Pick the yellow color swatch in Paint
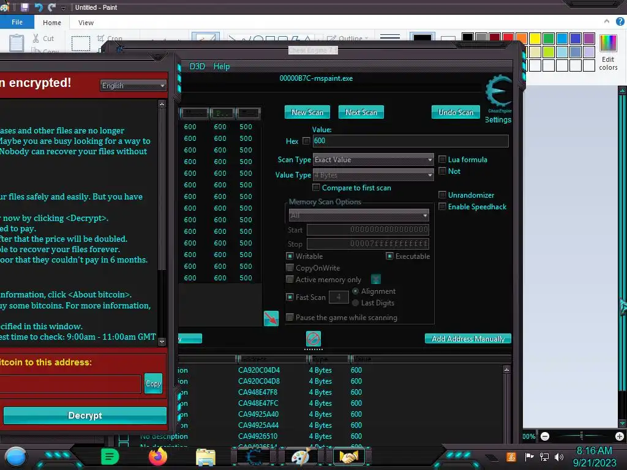The height and width of the screenshot is (470, 627). [x=535, y=38]
